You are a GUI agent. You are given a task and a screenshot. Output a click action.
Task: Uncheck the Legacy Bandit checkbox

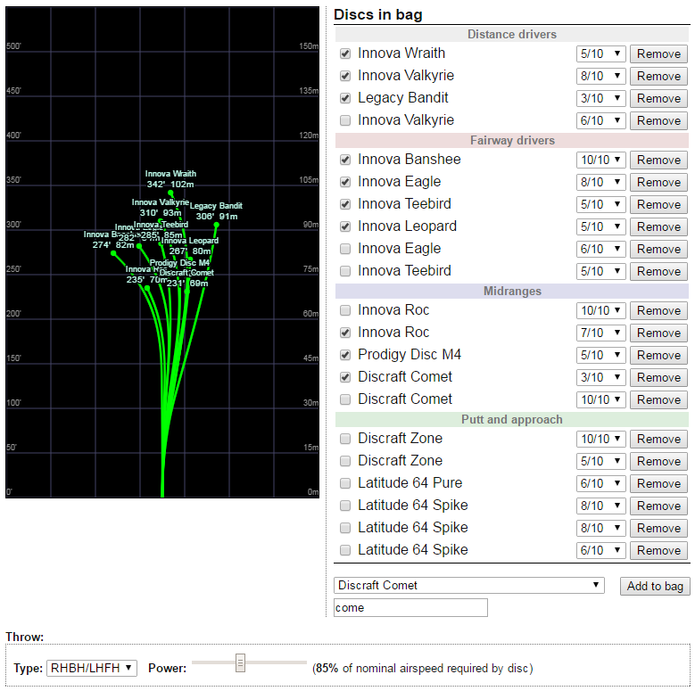click(345, 98)
